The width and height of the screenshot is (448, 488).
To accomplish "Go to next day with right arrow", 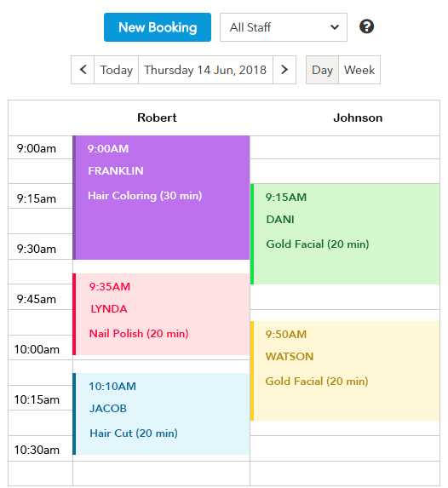I will [x=284, y=70].
